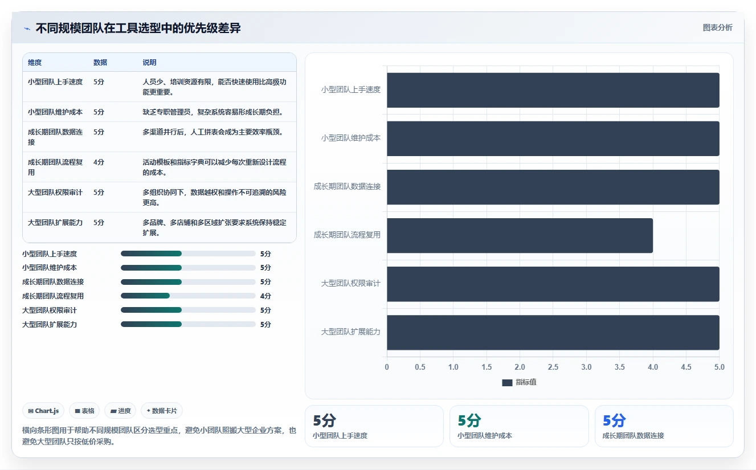Select the 小型团队上手速度 table row name
Image resolution: width=756 pixels, height=470 pixels.
[x=55, y=82]
